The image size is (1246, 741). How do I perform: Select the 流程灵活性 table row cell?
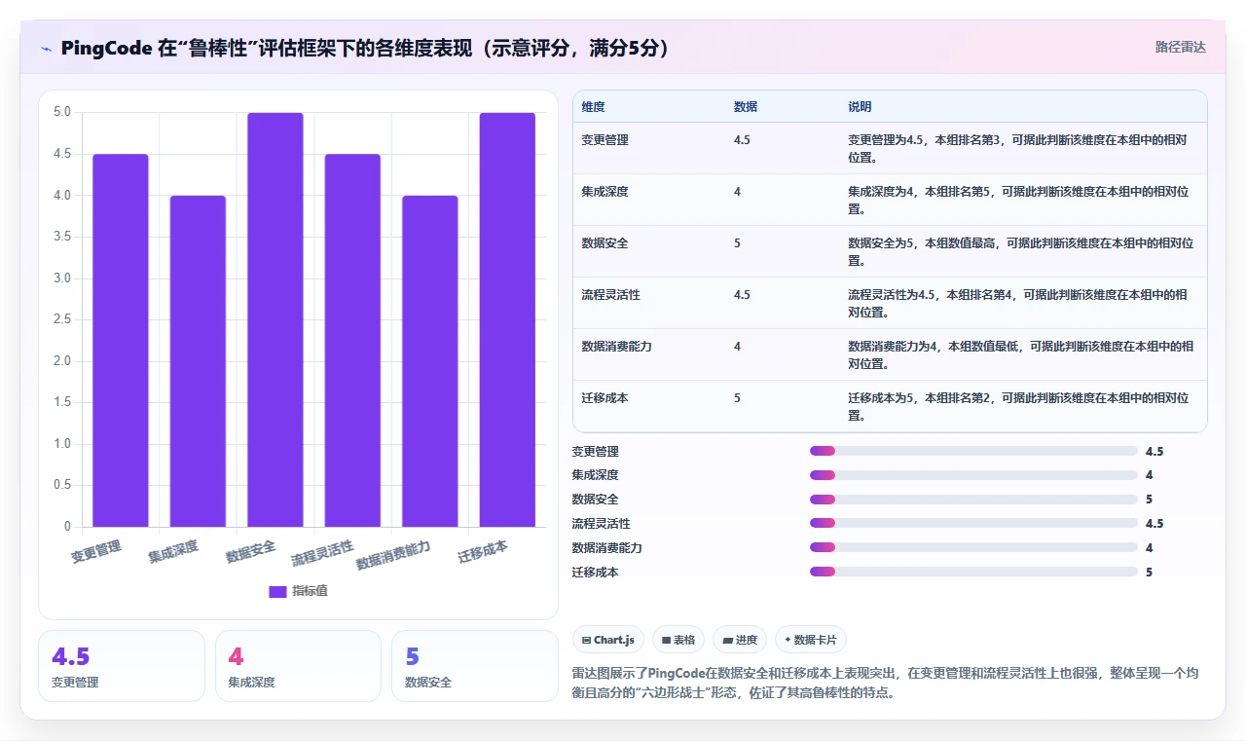(x=610, y=295)
